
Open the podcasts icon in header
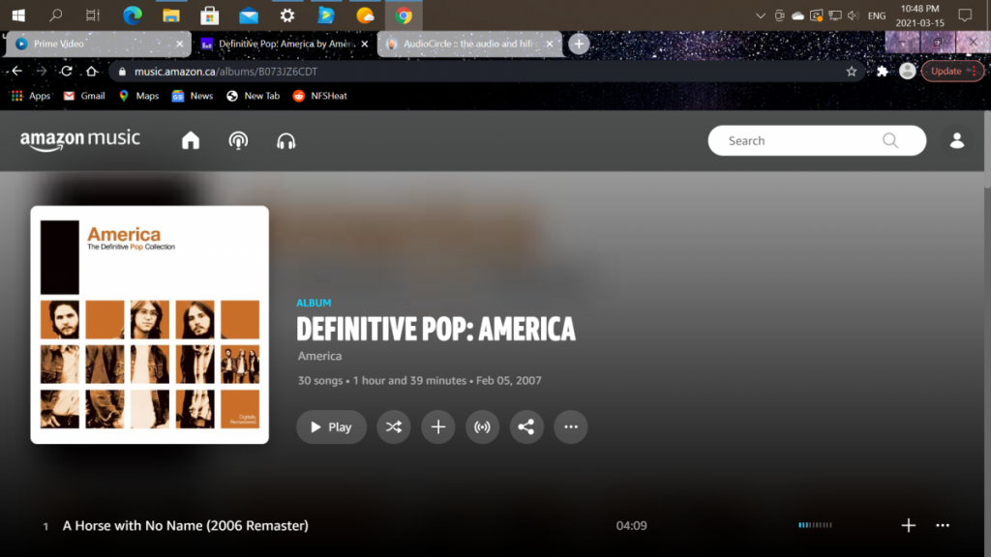238,140
